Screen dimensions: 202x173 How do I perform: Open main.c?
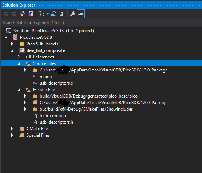click(46, 77)
